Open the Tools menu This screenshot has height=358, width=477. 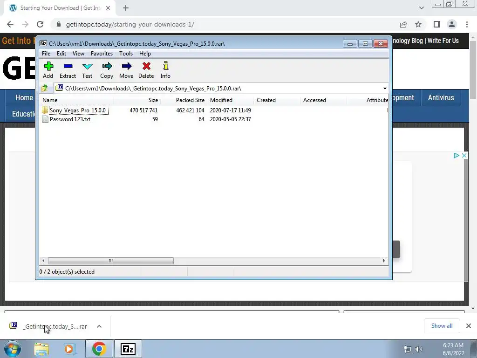point(126,54)
